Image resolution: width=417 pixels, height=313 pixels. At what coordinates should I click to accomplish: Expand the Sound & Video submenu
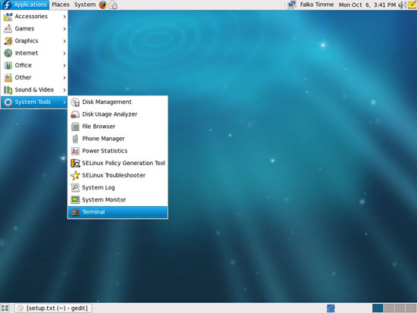click(34, 90)
